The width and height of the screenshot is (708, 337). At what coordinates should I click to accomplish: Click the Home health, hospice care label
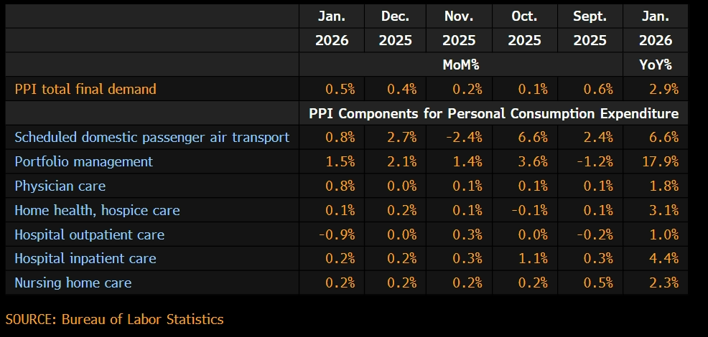click(97, 211)
